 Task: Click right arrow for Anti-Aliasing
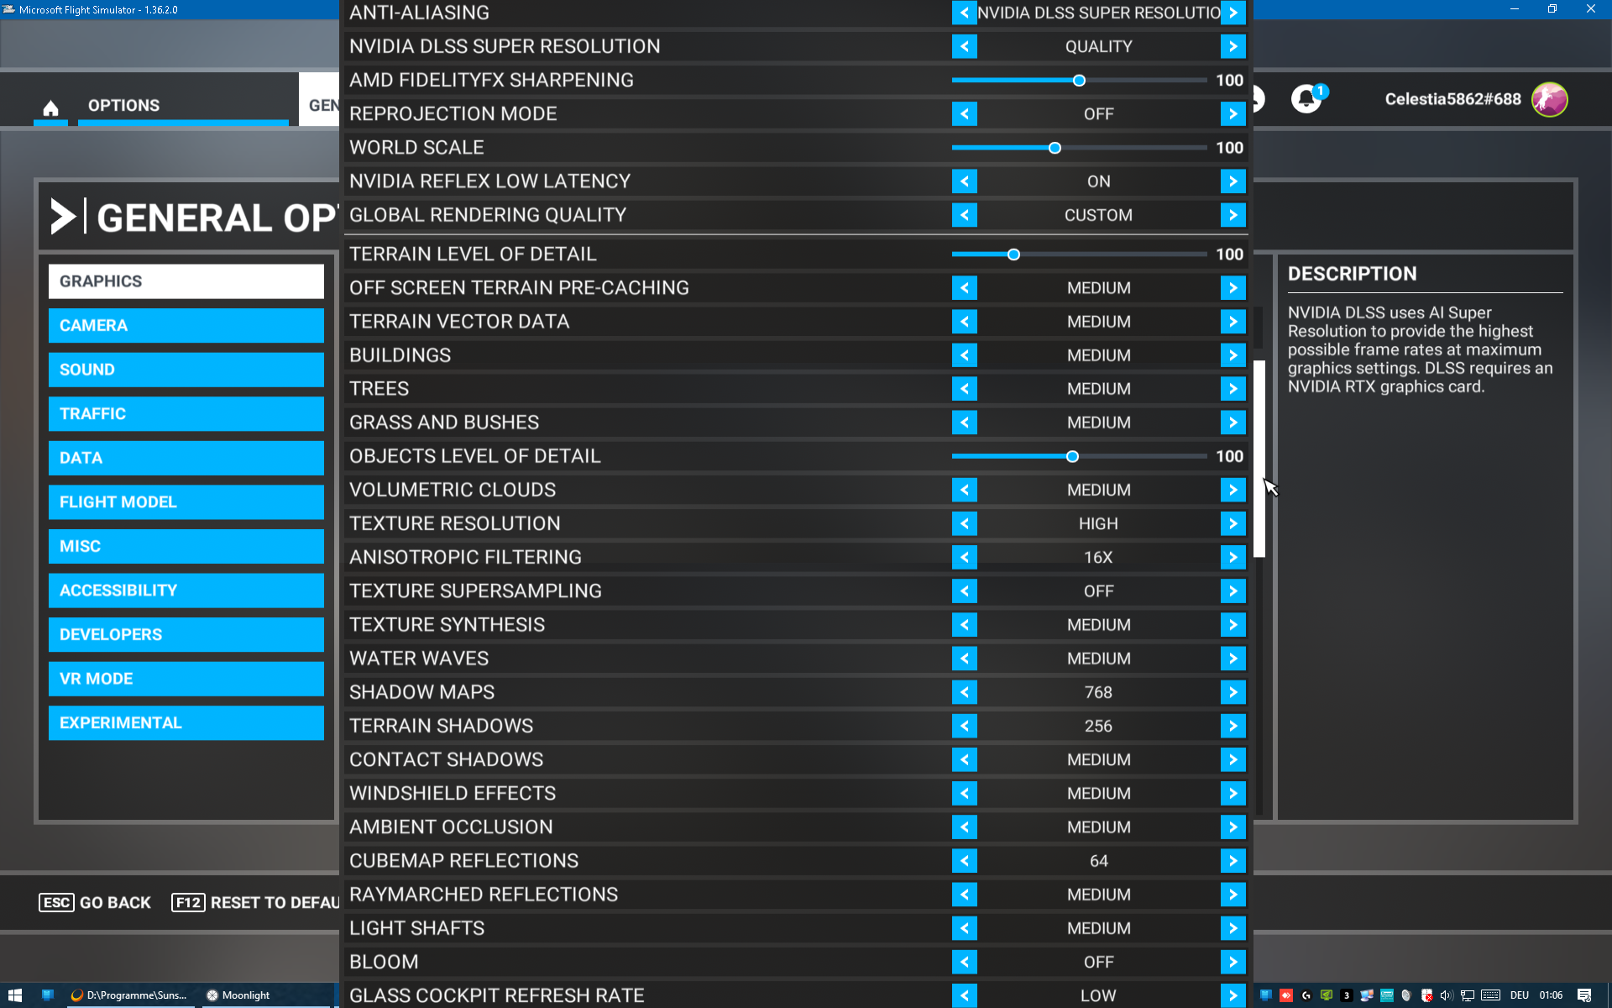pyautogui.click(x=1233, y=13)
